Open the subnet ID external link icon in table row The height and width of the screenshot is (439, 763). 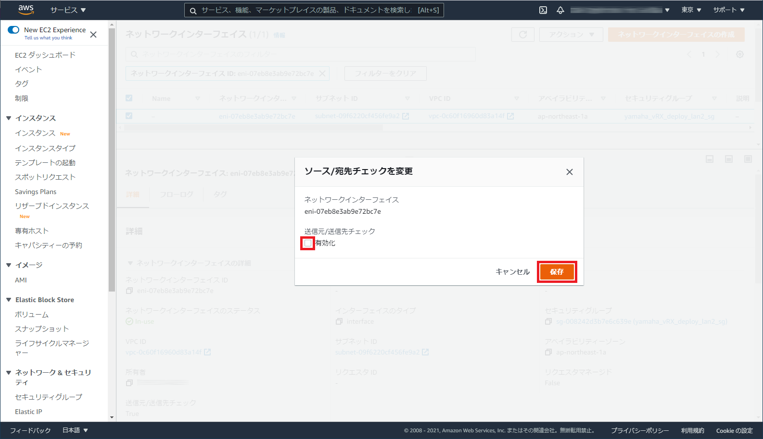click(406, 116)
